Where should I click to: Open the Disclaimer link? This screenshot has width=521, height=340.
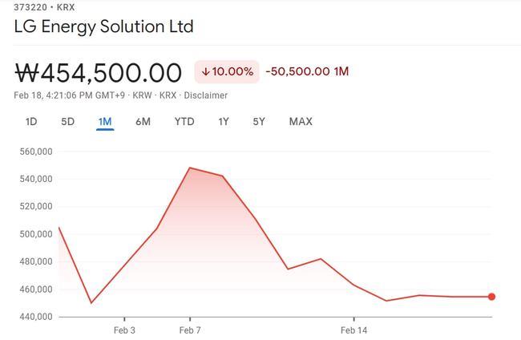[206, 95]
